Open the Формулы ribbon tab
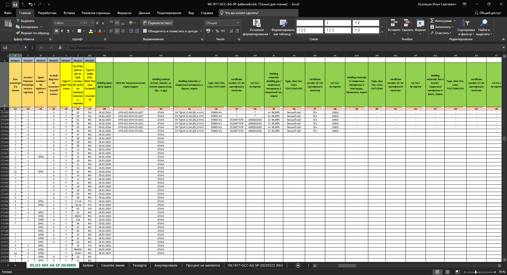Image resolution: width=507 pixels, height=275 pixels. click(x=124, y=13)
